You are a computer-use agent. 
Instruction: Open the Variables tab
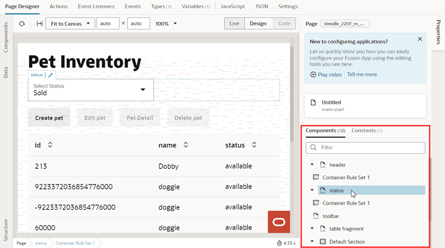coord(196,6)
